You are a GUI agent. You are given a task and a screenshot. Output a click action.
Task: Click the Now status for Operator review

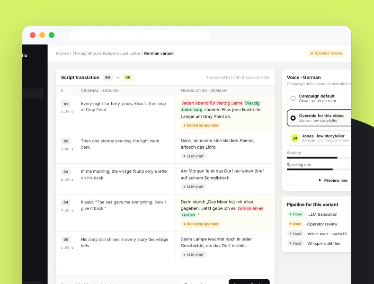tap(295, 224)
